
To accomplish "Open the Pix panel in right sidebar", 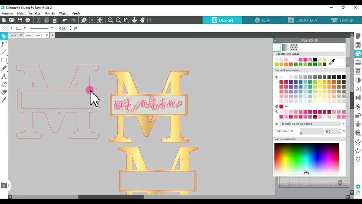I will click(358, 45).
